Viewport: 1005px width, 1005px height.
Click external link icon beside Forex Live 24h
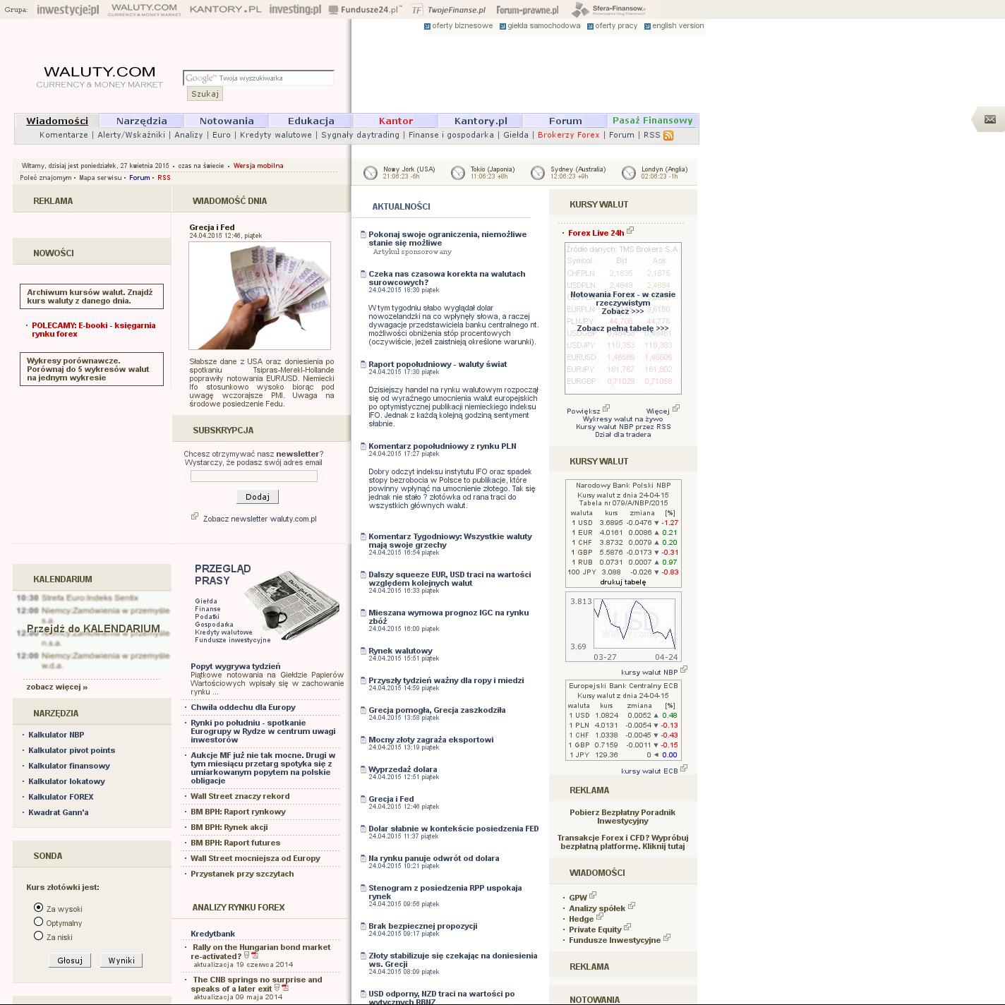point(630,231)
